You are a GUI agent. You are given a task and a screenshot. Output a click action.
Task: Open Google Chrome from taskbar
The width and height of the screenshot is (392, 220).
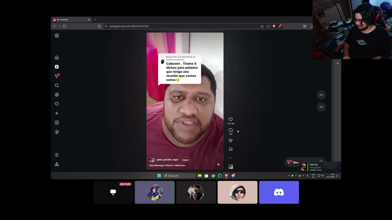click(x=213, y=176)
